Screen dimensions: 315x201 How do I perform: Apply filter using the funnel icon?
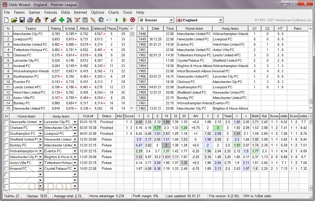pos(46,20)
